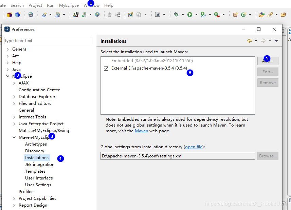The height and width of the screenshot is (210, 291).
Task: Click the type filter text field
Action: [x=48, y=41]
